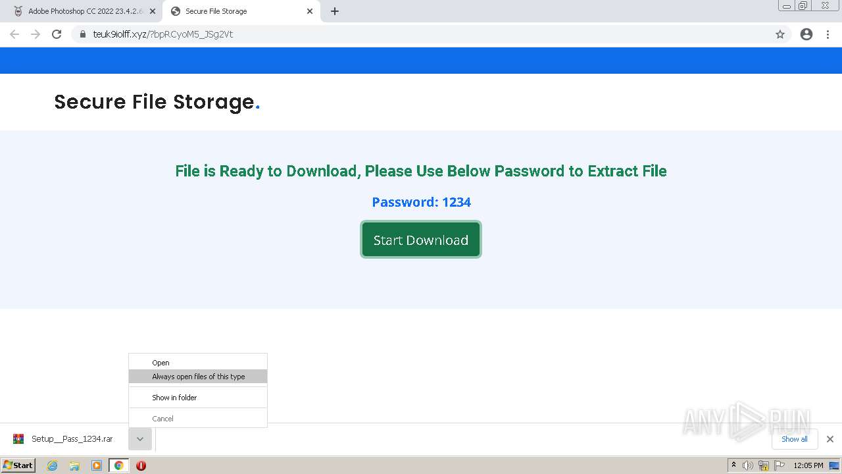This screenshot has width=842, height=474.
Task: Click the red Opera taskbar icon
Action: coord(141,465)
